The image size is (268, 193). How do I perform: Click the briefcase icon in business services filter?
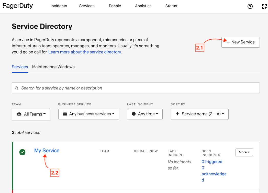(x=65, y=114)
